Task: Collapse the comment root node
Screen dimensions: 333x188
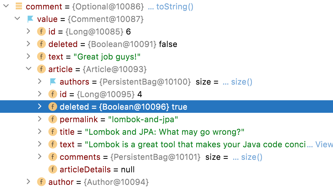Action: 6,6
